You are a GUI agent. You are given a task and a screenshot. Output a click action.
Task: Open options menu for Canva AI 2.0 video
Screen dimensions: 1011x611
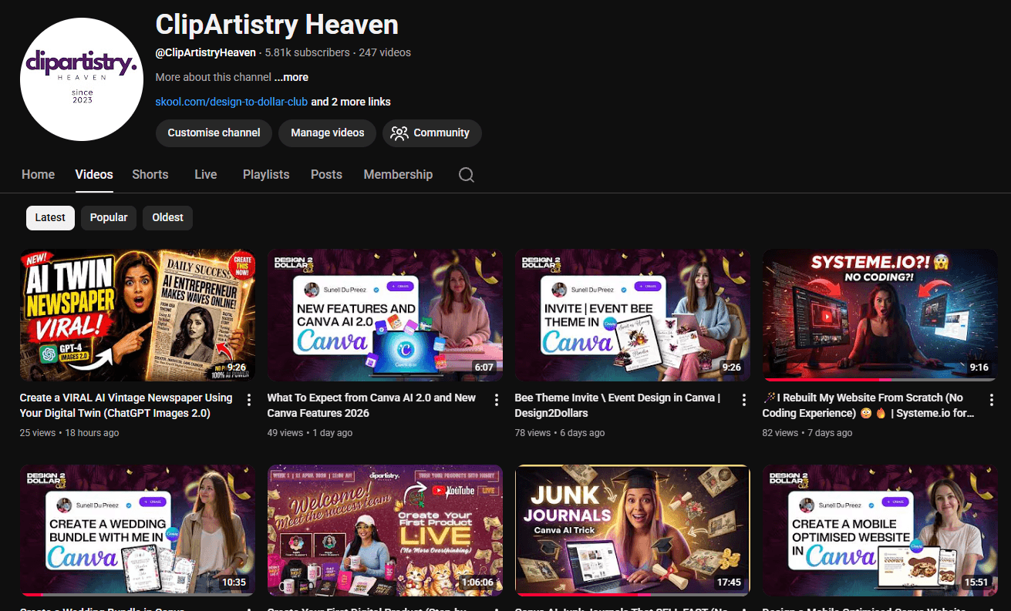click(x=497, y=400)
